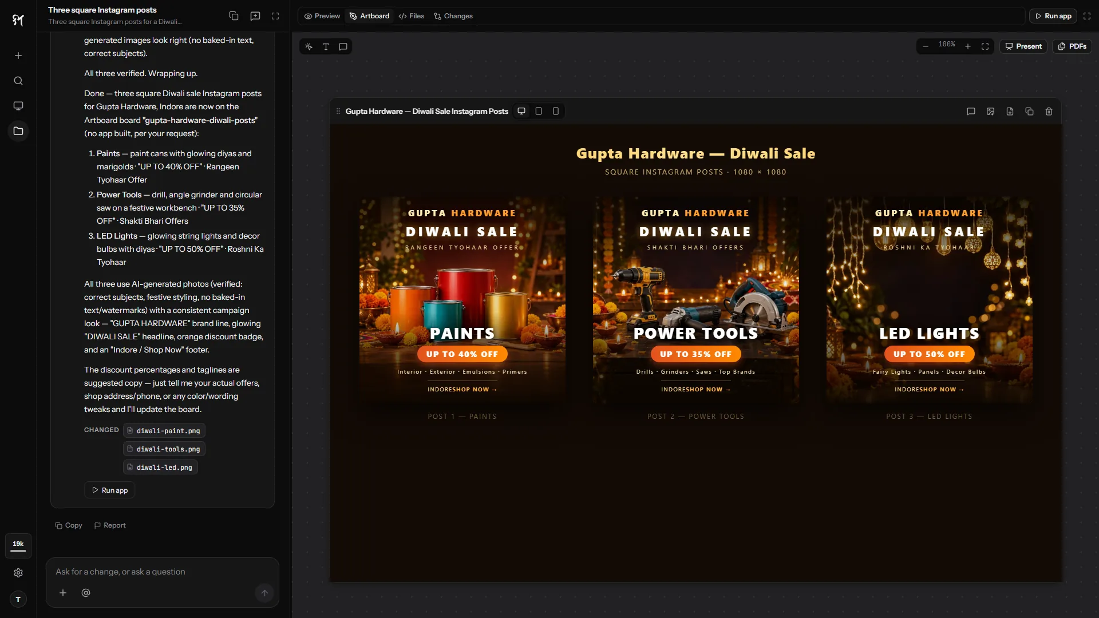Report the assistant's message

[110, 525]
